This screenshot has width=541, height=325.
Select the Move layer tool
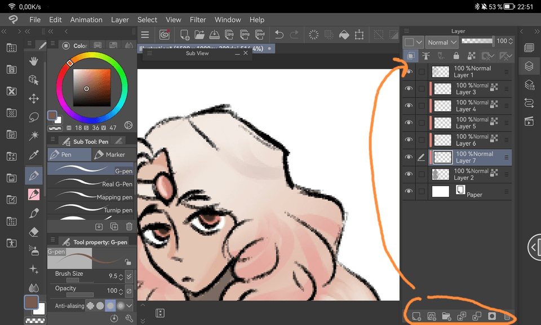click(34, 99)
